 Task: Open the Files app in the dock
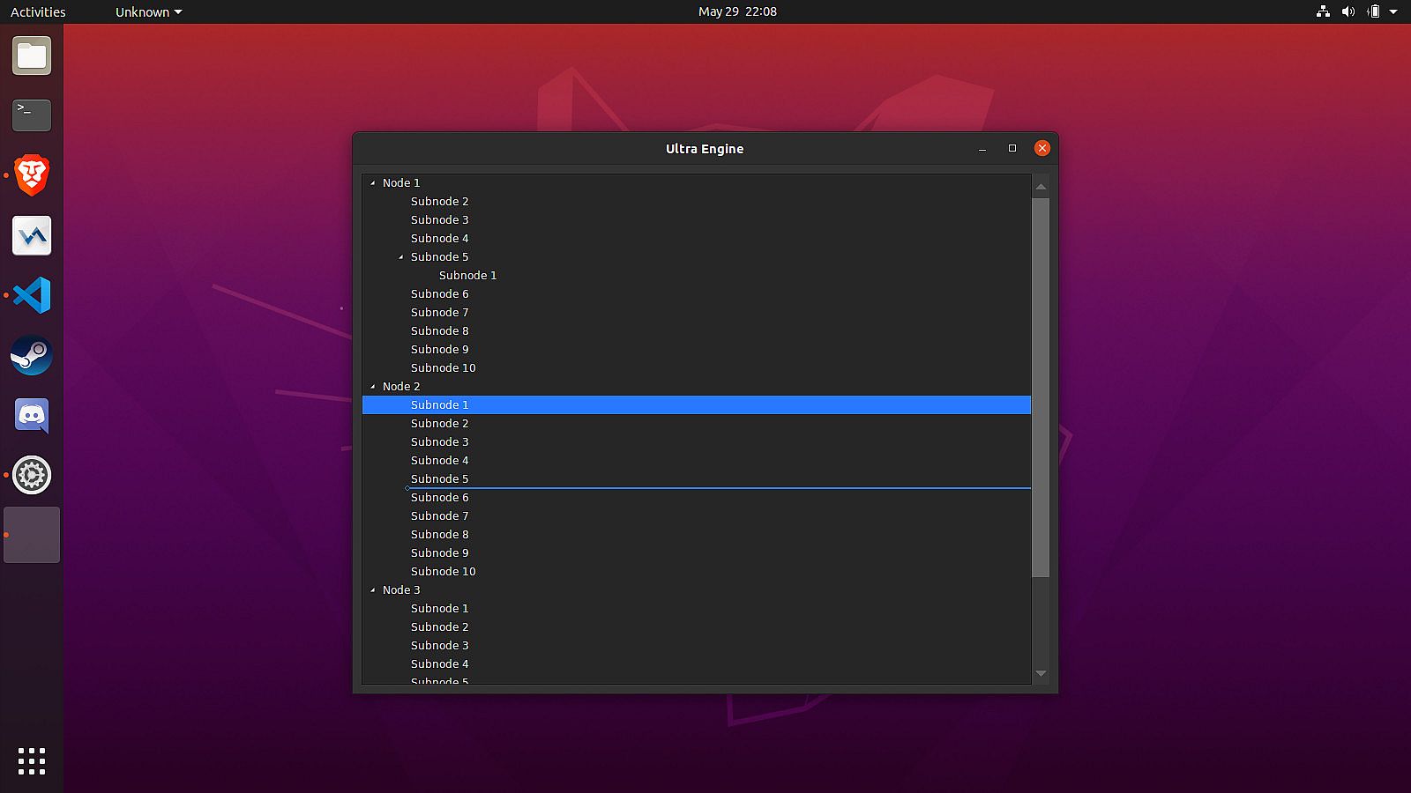32,56
